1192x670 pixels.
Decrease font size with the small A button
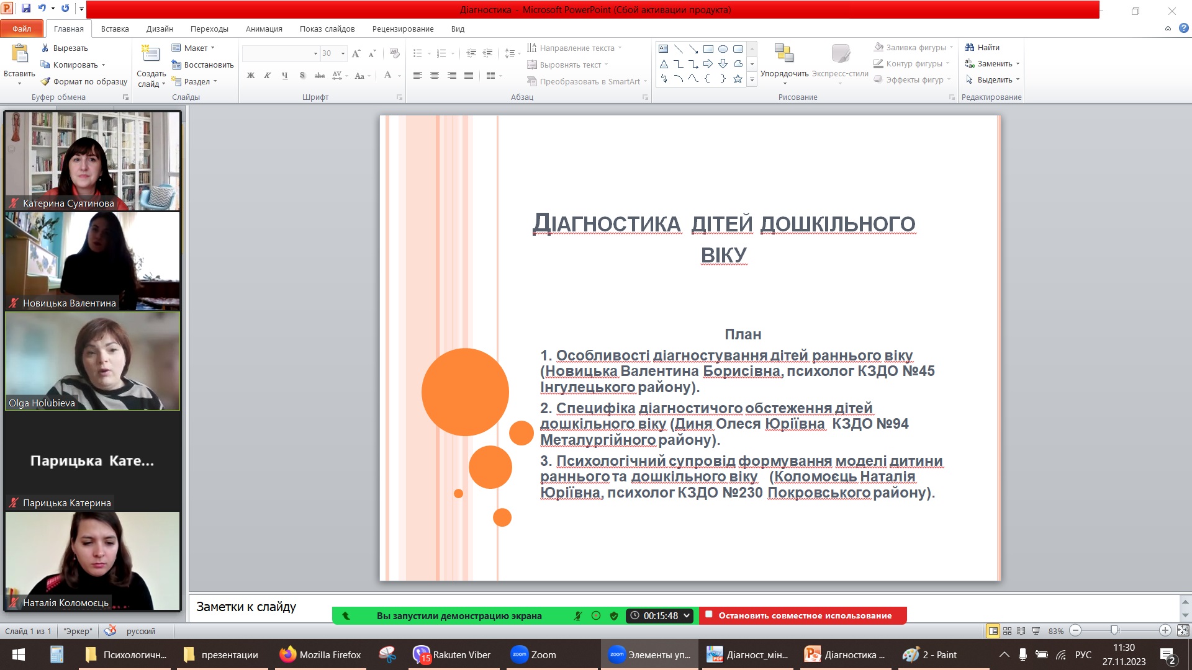click(372, 53)
